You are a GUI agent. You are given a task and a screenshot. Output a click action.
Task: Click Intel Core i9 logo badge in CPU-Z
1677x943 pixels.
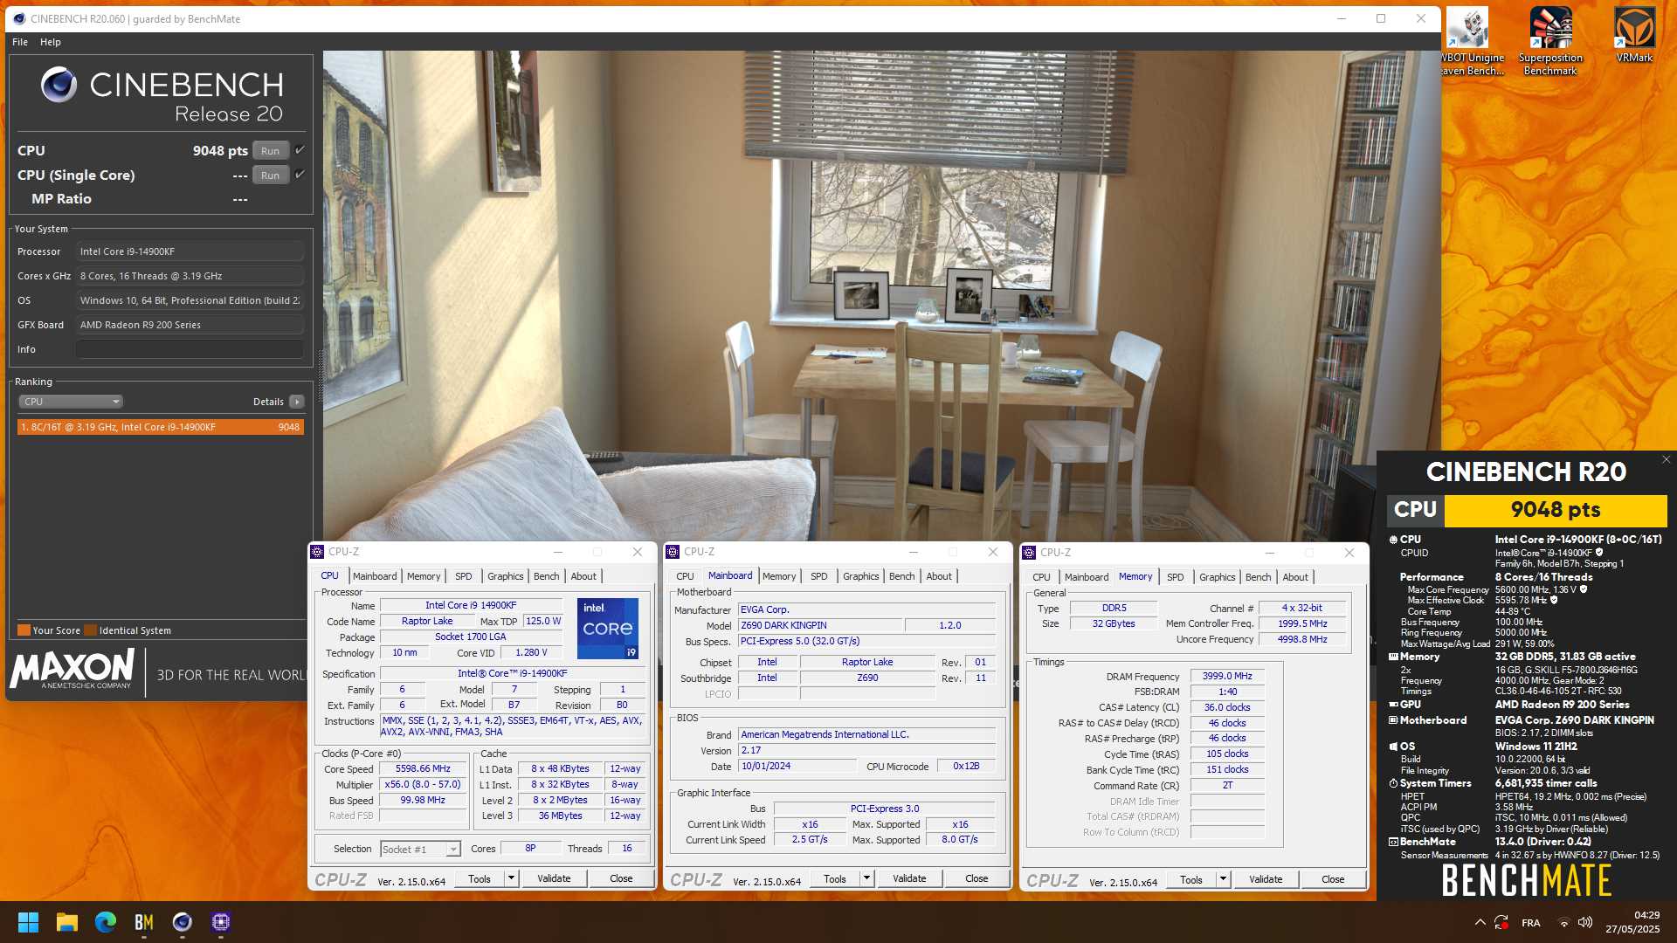click(608, 629)
